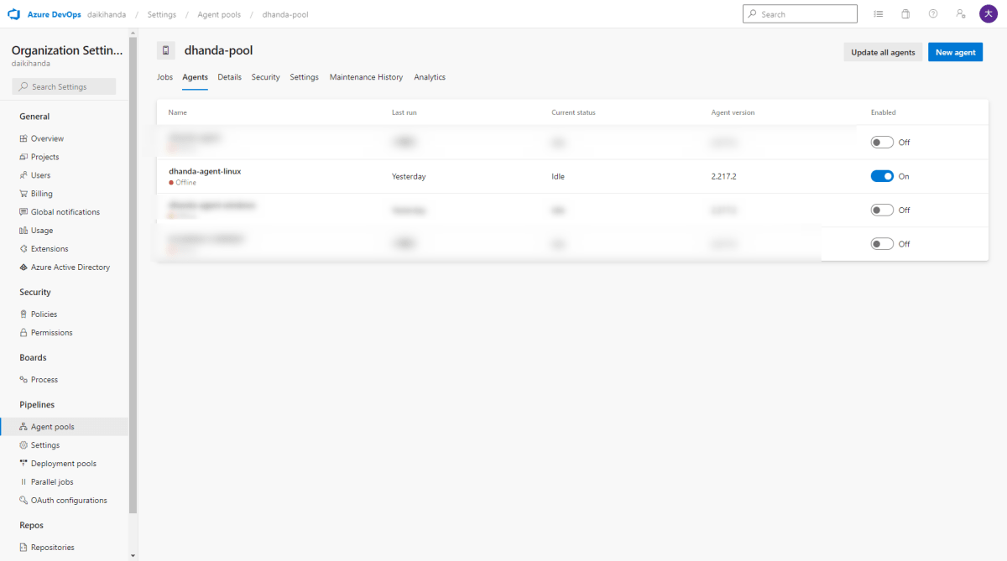The image size is (1007, 561).
Task: Click the Search Settings input field
Action: [64, 86]
